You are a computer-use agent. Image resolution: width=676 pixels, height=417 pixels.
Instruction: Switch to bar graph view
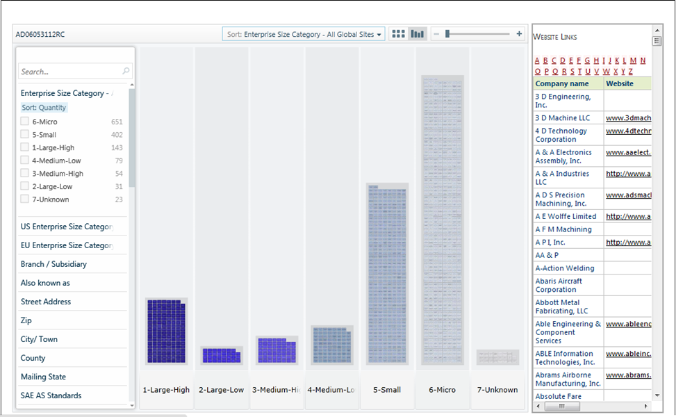pyautogui.click(x=417, y=34)
